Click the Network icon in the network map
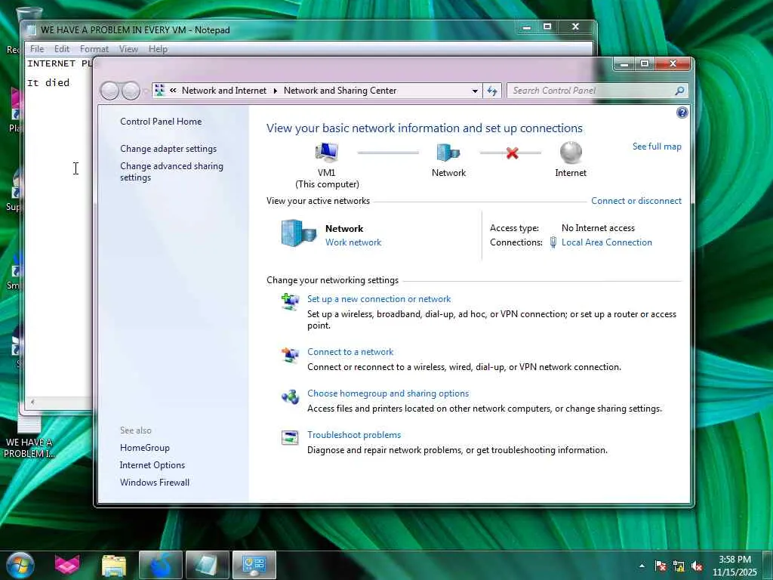 pos(448,153)
